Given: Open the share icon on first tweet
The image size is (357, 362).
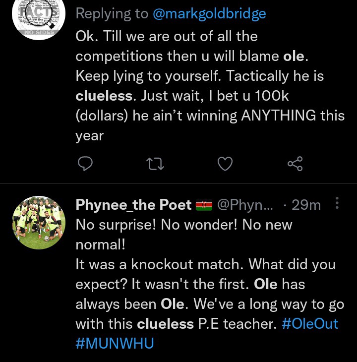Looking at the screenshot, I should click(295, 164).
